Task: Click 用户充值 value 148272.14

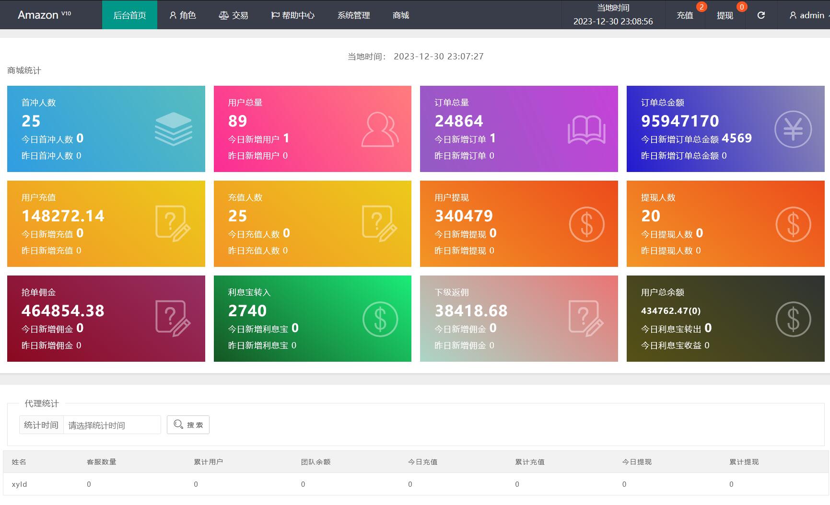Action: (63, 216)
